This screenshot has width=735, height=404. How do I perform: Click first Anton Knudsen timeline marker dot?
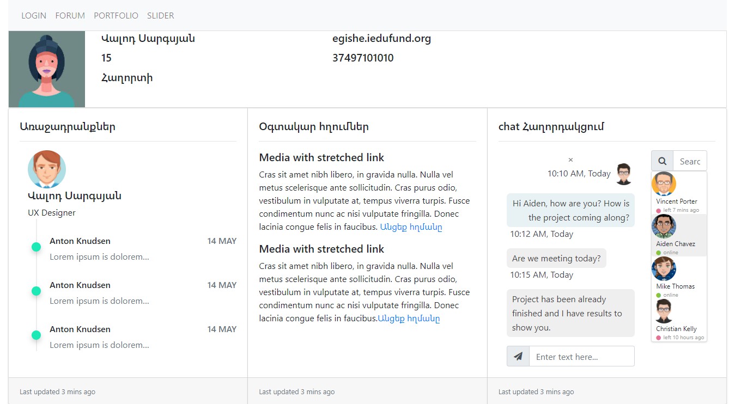tap(37, 247)
